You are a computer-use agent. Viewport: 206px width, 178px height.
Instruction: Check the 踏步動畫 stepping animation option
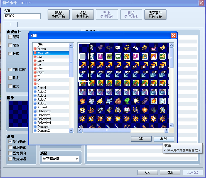(10, 147)
